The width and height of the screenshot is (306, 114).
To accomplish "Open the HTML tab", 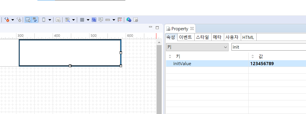I will (248, 37).
